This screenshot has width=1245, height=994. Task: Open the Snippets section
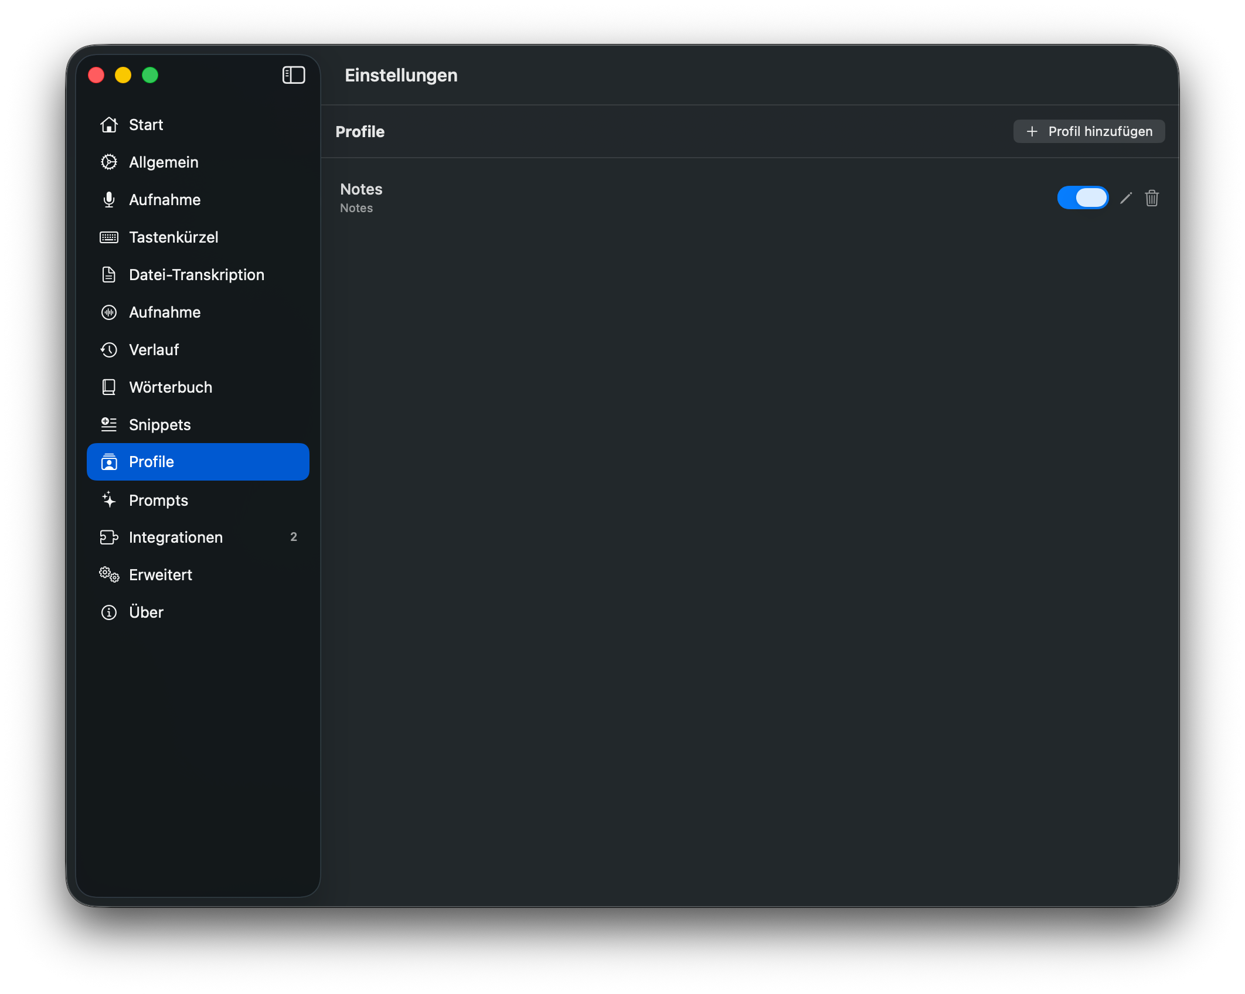[159, 425]
